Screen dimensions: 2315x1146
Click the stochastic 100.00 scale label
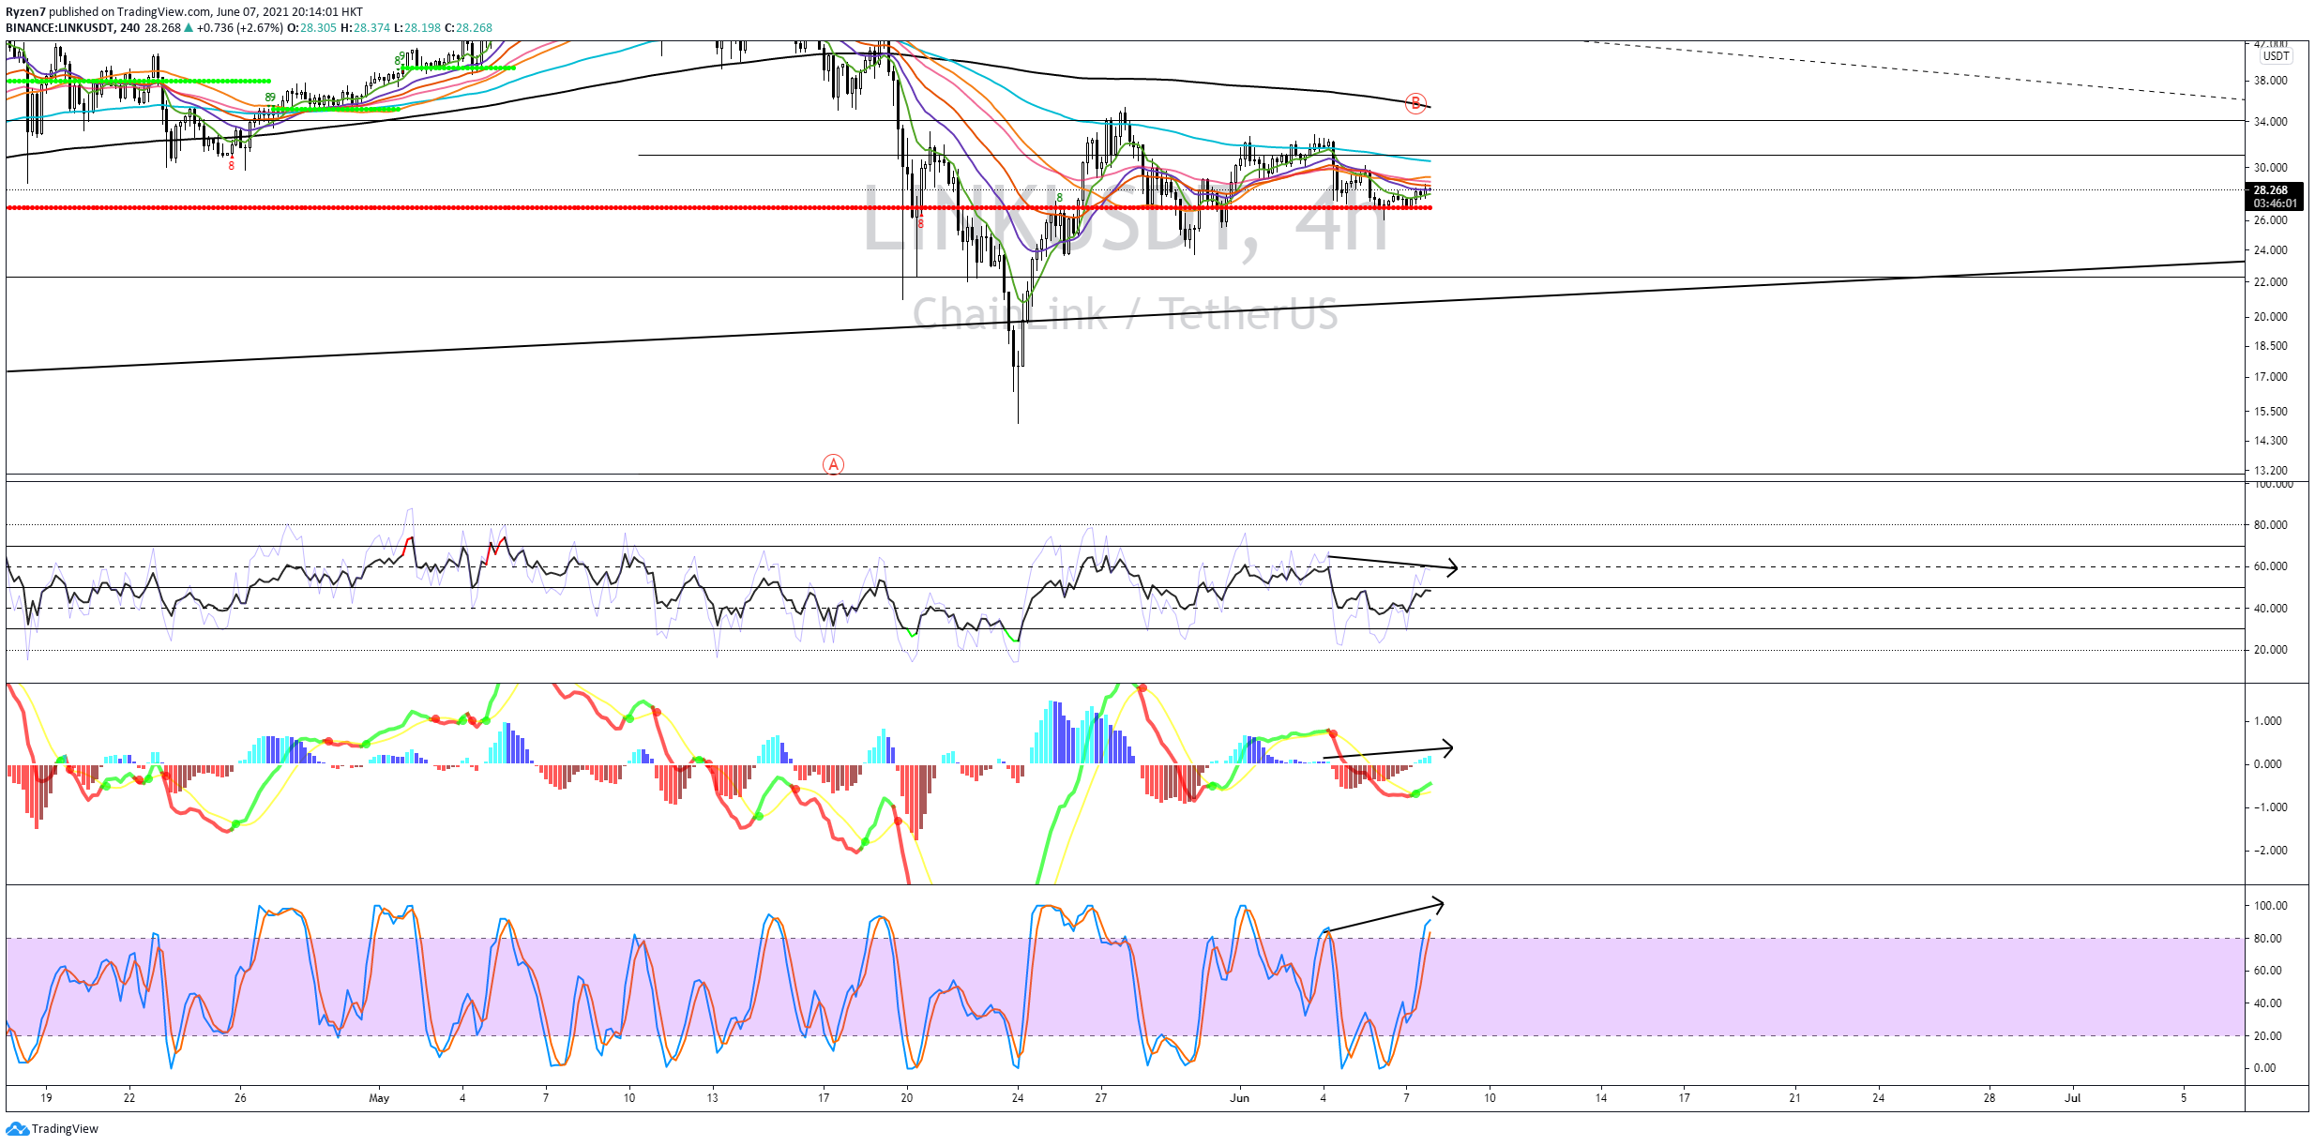2271,906
